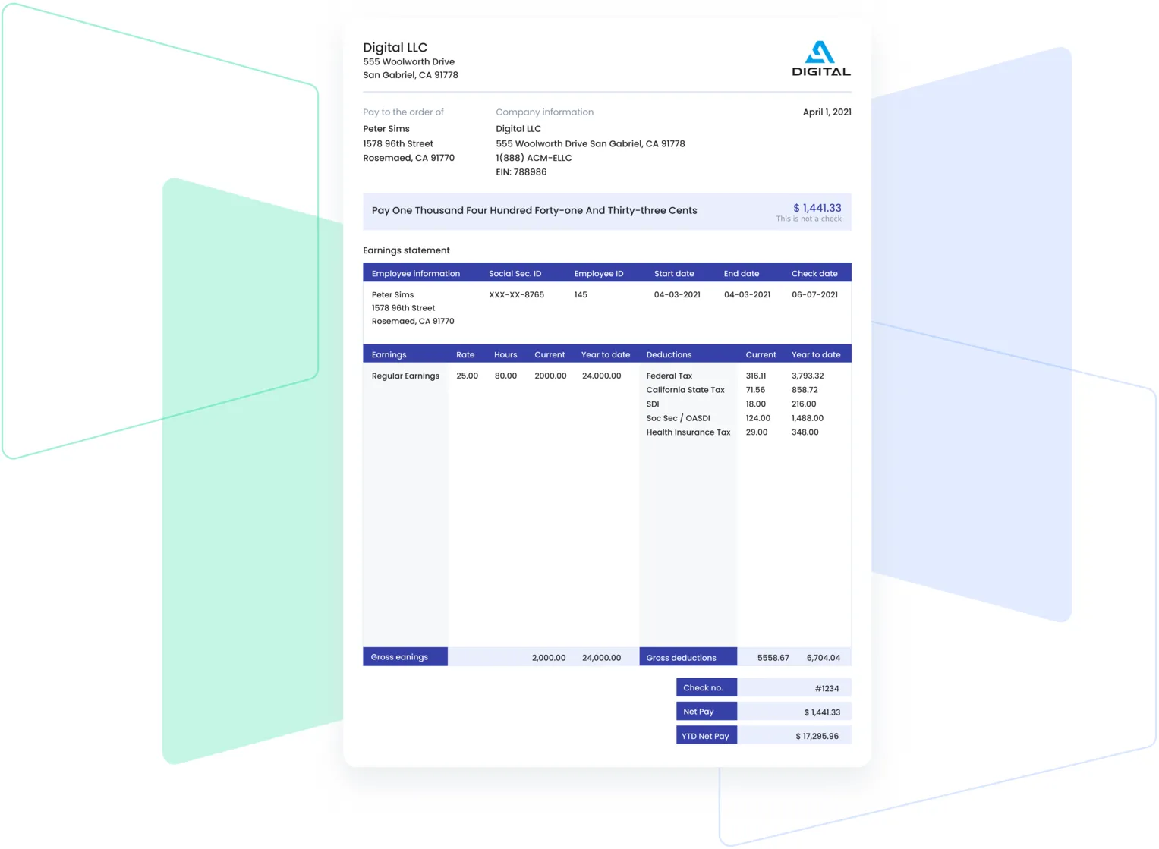Screen dimensions: 1159x849
Task: Click the 'Federal Tax' deduction row
Action: [x=669, y=376]
